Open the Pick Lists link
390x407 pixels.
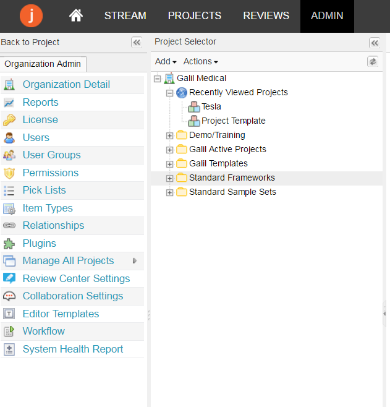[x=44, y=191]
